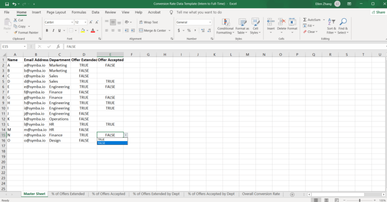Toggle center horizontal alignment

click(113, 31)
